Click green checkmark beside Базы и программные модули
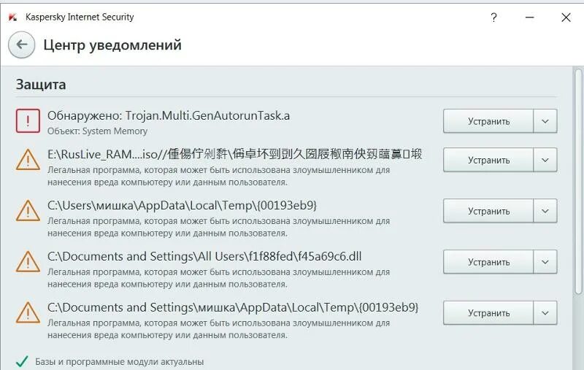 coord(22,361)
